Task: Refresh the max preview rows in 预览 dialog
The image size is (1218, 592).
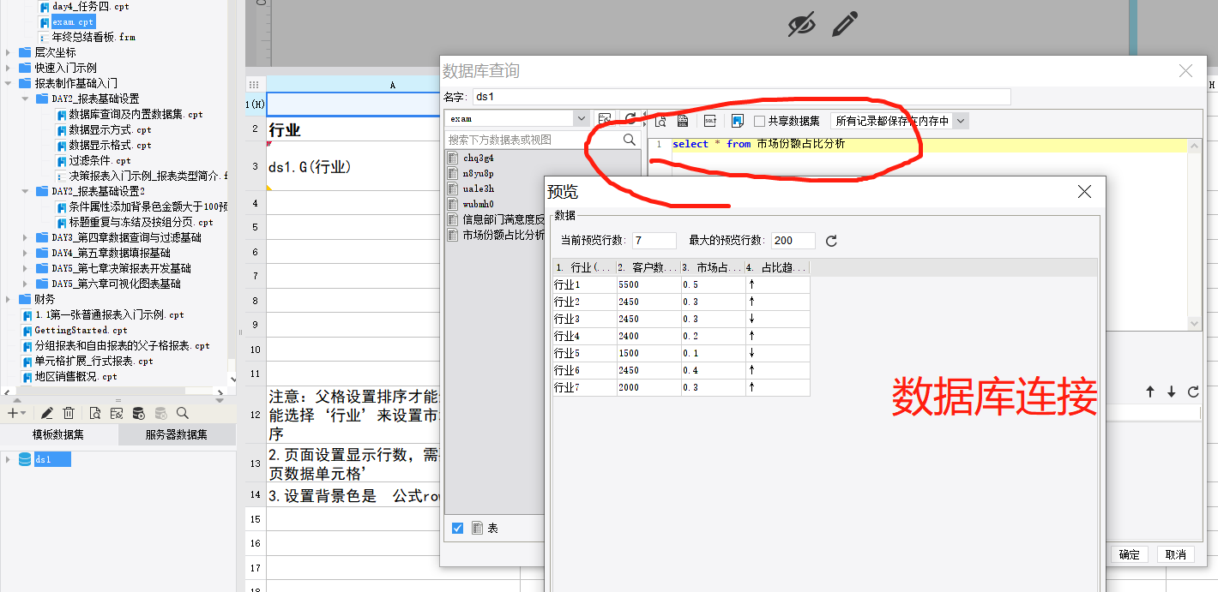Action: (x=830, y=242)
